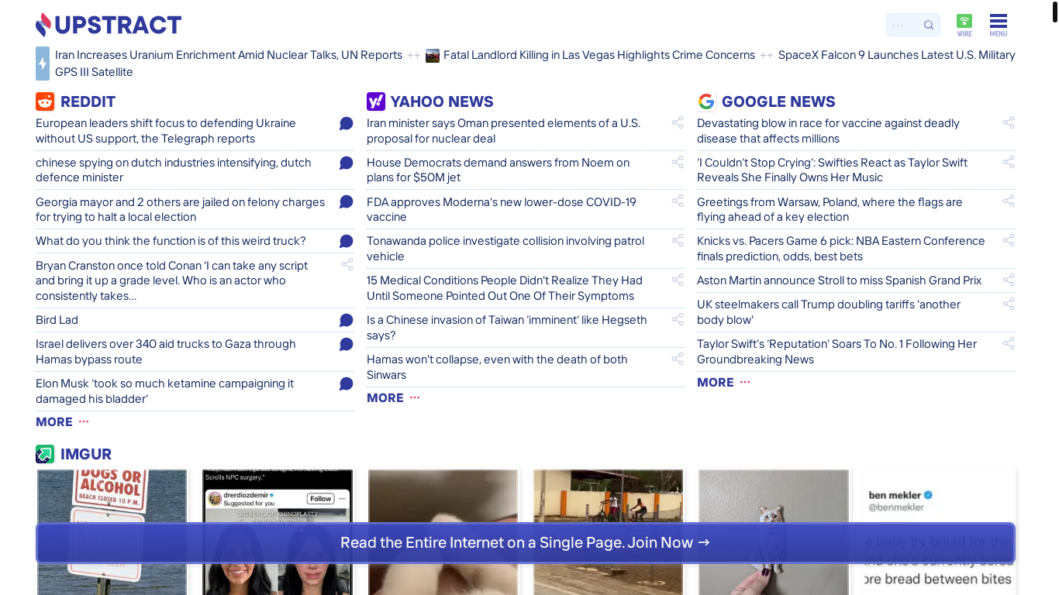Image resolution: width=1059 pixels, height=595 pixels.
Task: Share the 15 Medical Conditions story
Action: [x=678, y=280]
